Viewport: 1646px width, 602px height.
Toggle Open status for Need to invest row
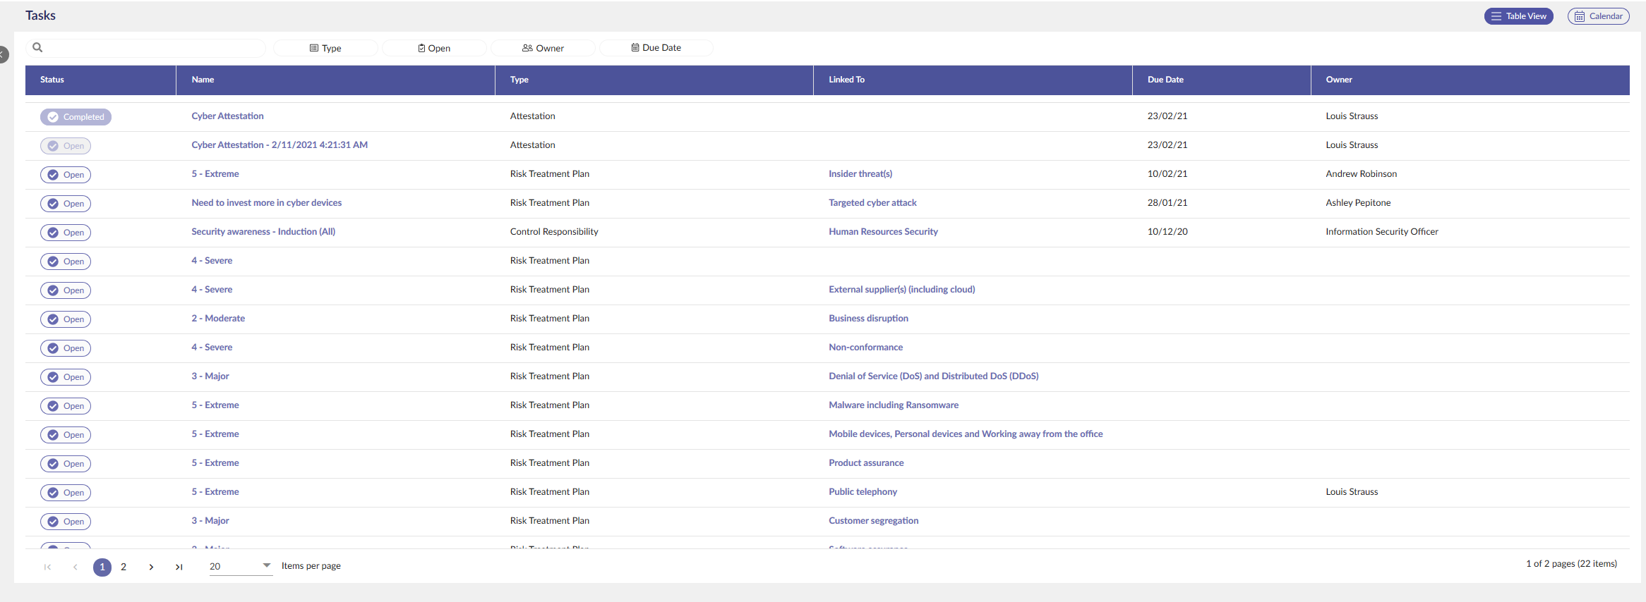click(x=66, y=204)
